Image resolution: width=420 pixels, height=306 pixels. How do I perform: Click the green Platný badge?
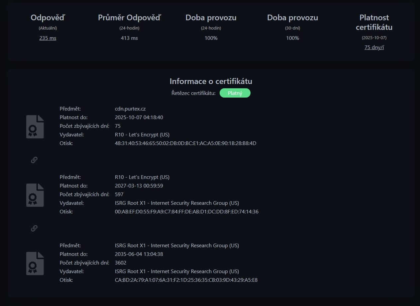(x=235, y=93)
